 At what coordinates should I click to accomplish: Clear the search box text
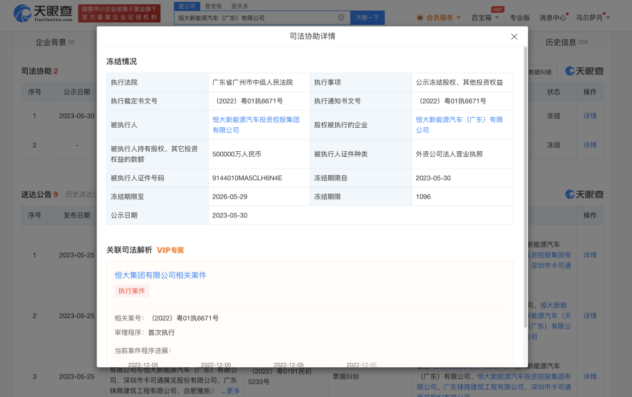coord(341,17)
